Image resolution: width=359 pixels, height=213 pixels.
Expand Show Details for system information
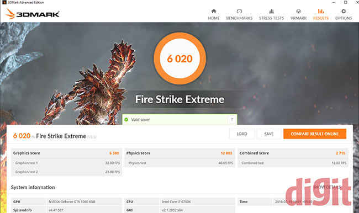click(327, 187)
